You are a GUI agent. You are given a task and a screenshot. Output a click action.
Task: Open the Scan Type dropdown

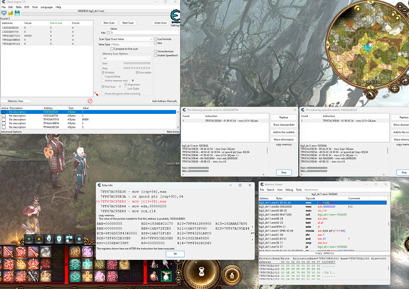pyautogui.click(x=132, y=39)
